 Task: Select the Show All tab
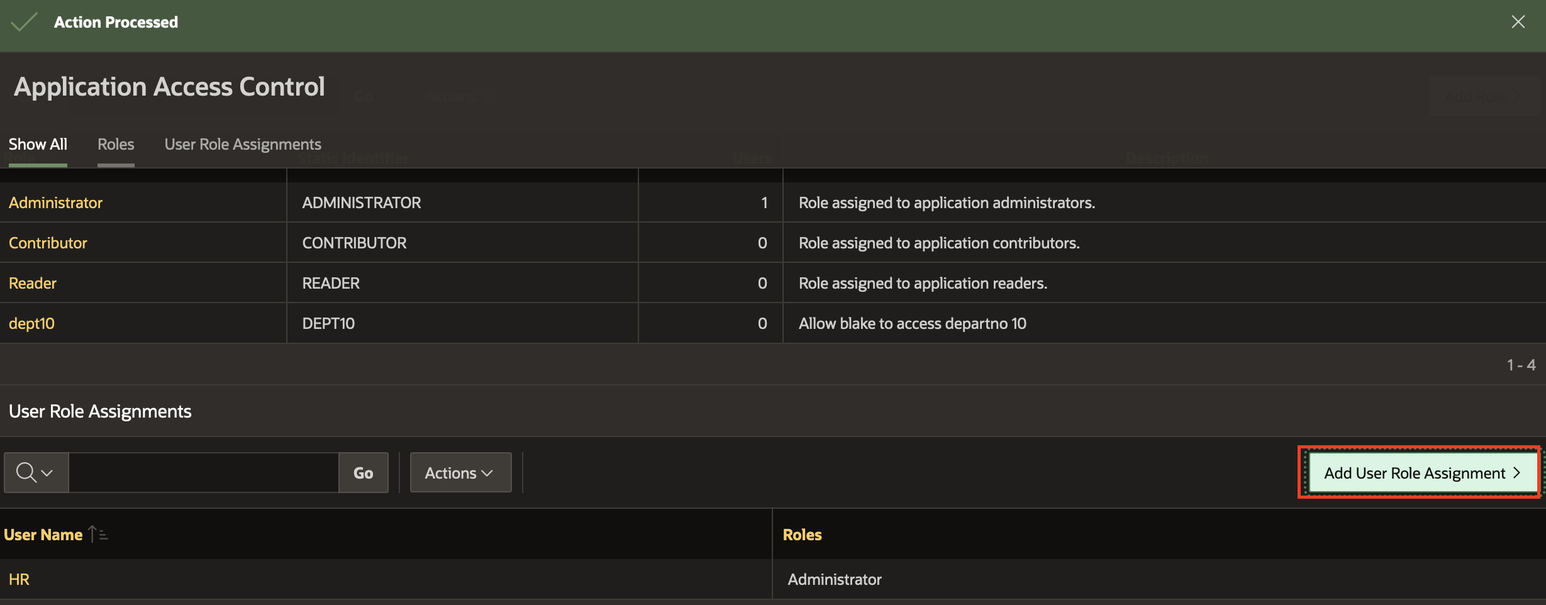(37, 144)
